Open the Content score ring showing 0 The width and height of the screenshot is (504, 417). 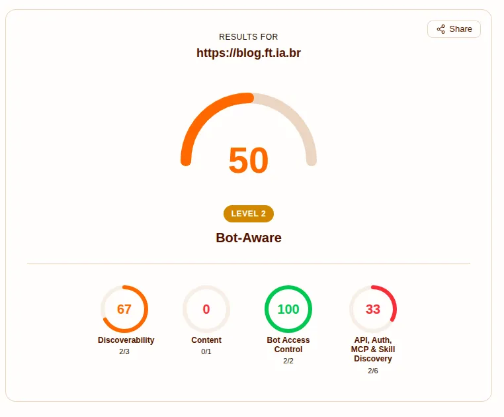(206, 309)
